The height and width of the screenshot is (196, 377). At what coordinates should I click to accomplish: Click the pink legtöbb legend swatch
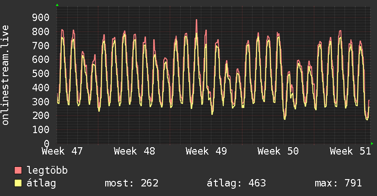[x=18, y=170]
